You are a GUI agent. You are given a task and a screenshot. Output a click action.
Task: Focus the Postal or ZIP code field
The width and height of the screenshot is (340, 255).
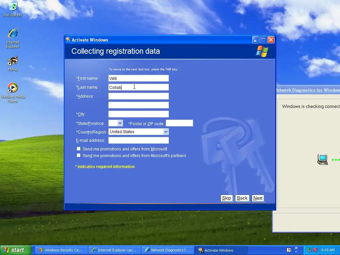click(x=179, y=123)
